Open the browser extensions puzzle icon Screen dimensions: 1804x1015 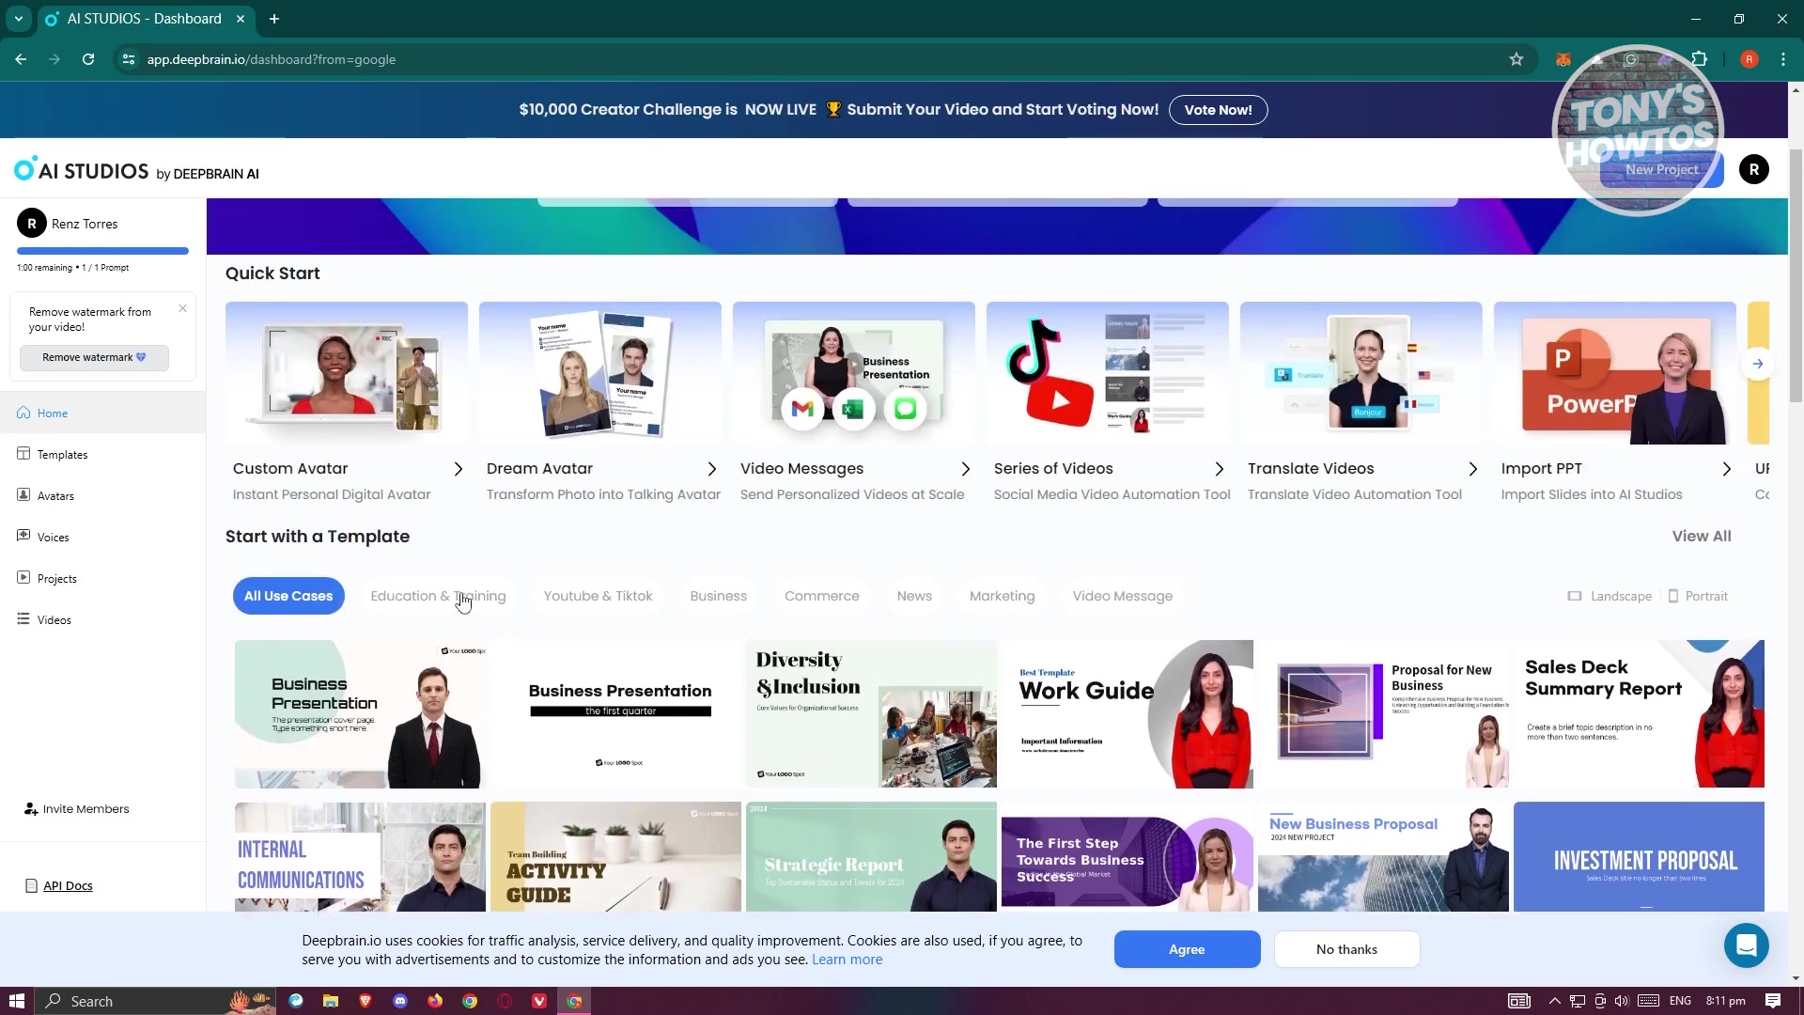(1699, 59)
